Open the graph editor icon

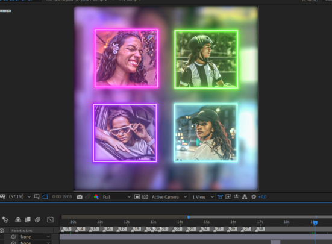[x=50, y=220]
